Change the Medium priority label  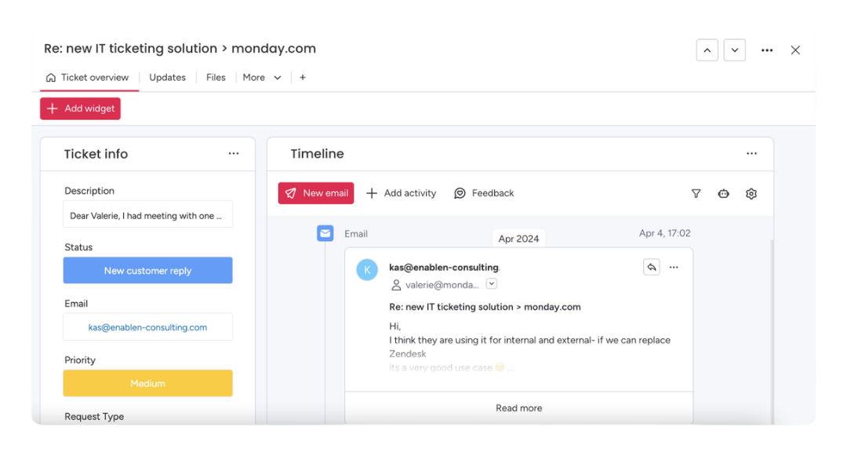click(147, 384)
